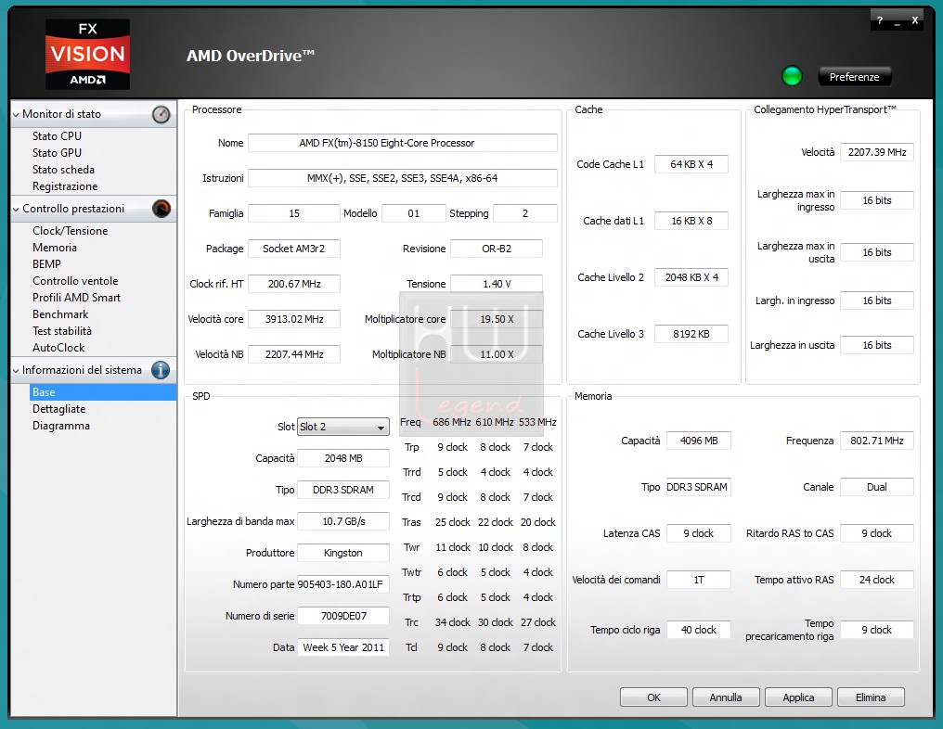Click the processor Nome field
943x729 pixels.
coord(402,143)
